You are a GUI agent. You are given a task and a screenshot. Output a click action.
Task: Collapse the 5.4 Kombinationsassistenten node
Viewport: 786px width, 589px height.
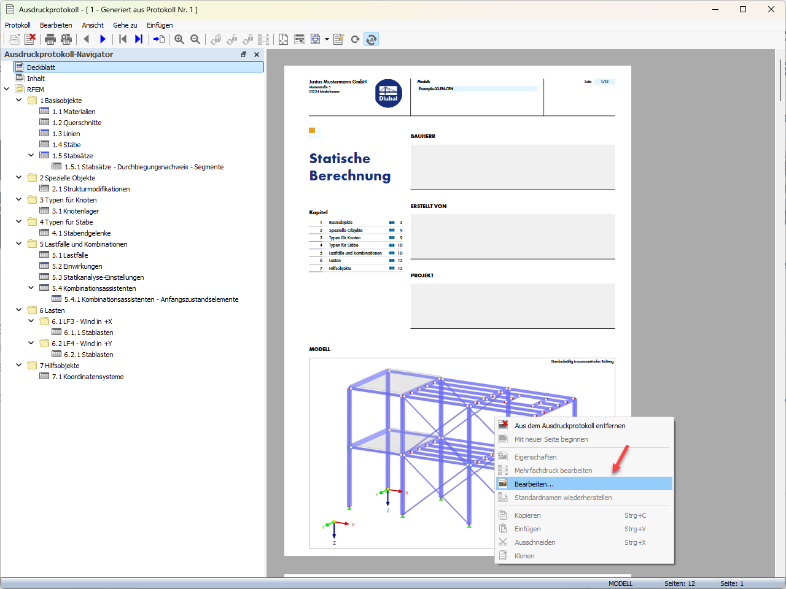31,288
